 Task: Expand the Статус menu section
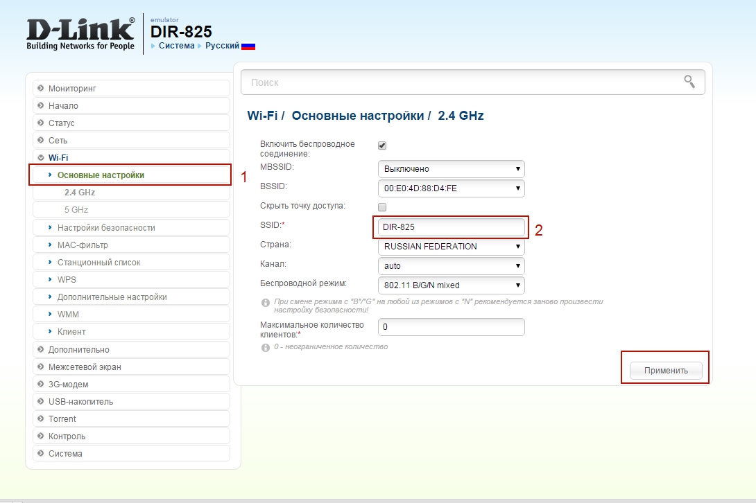[x=131, y=123]
